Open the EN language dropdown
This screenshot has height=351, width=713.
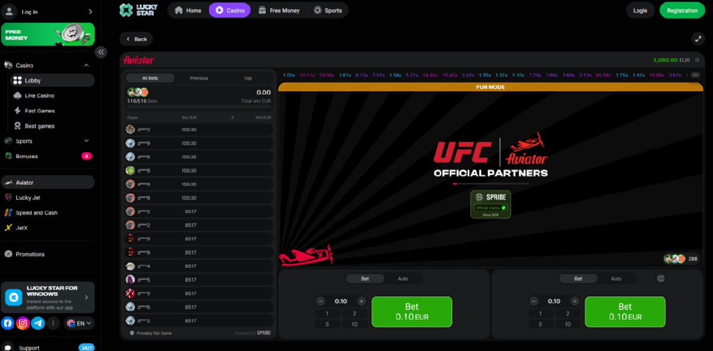(x=79, y=323)
